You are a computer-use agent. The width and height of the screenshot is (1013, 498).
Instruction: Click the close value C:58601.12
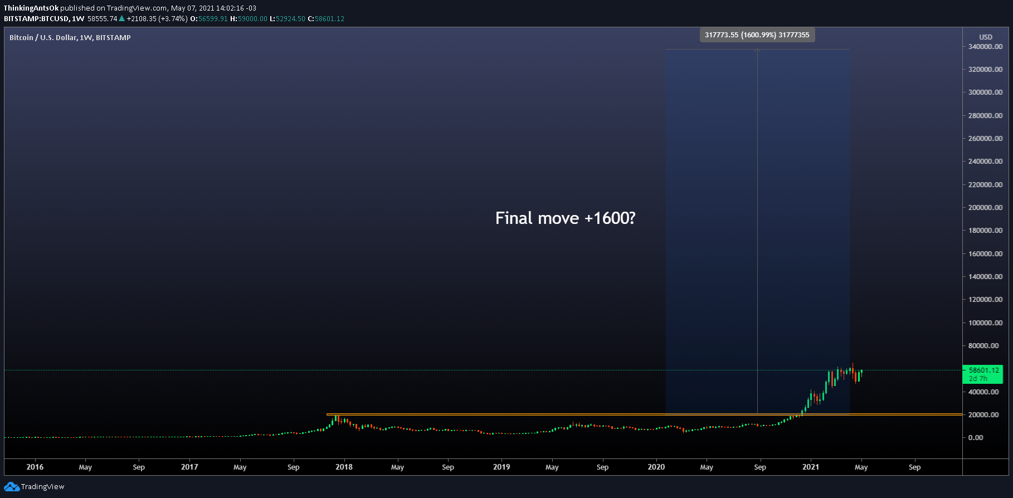click(x=326, y=19)
